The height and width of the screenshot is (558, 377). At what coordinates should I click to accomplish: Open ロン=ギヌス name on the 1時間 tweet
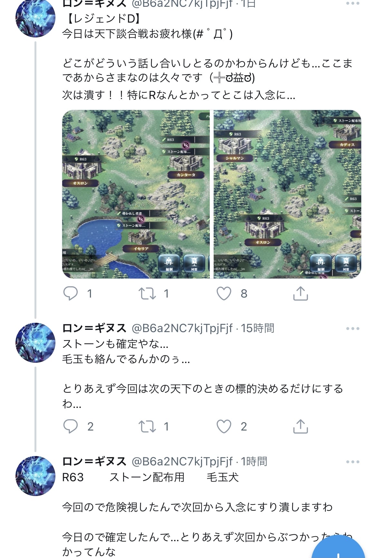tap(94, 462)
